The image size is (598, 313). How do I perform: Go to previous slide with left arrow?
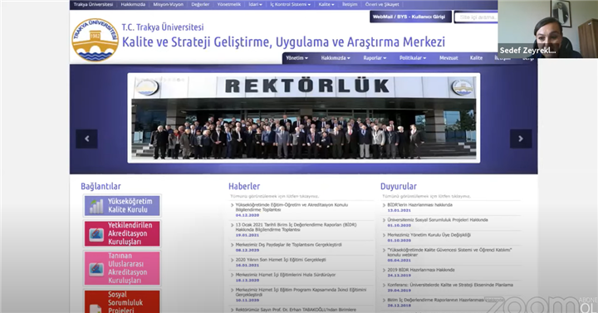(86, 139)
